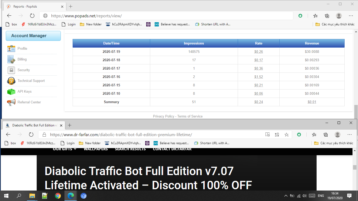
Task: Open Referral Center megaphone icon
Action: point(11,102)
